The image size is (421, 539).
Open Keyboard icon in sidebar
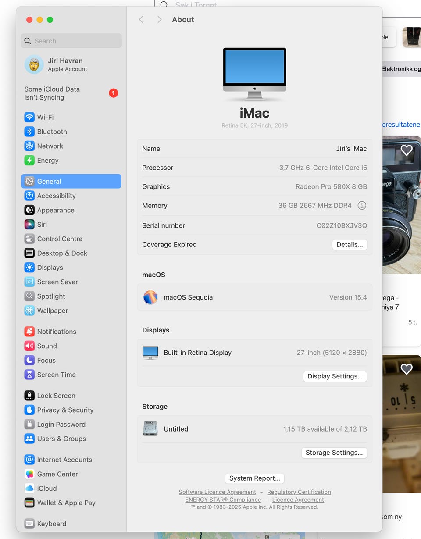coord(29,524)
